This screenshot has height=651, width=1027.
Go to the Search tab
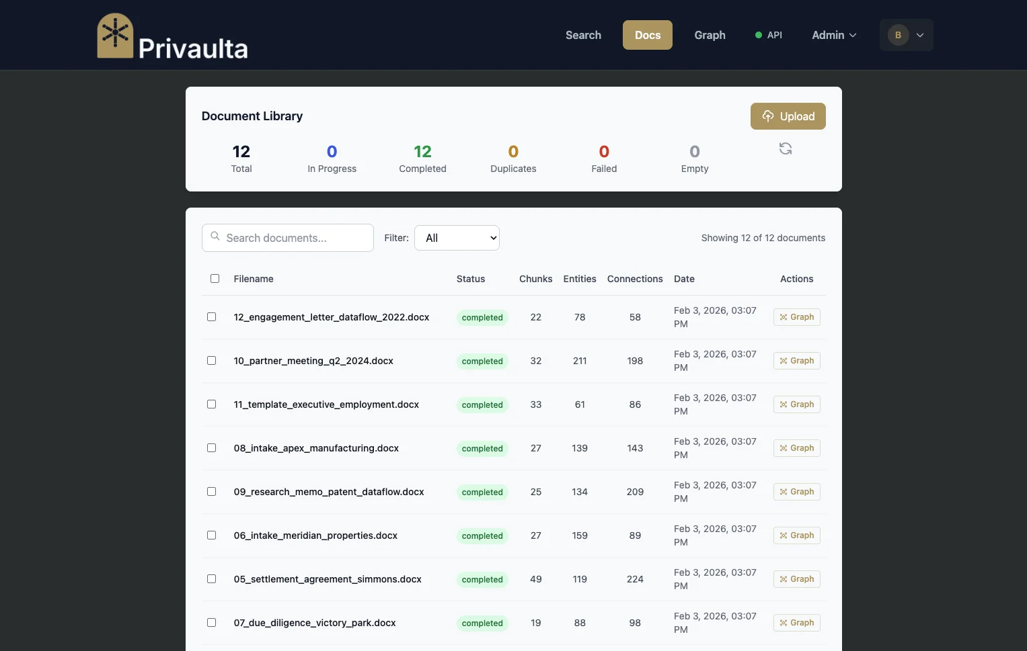[583, 35]
